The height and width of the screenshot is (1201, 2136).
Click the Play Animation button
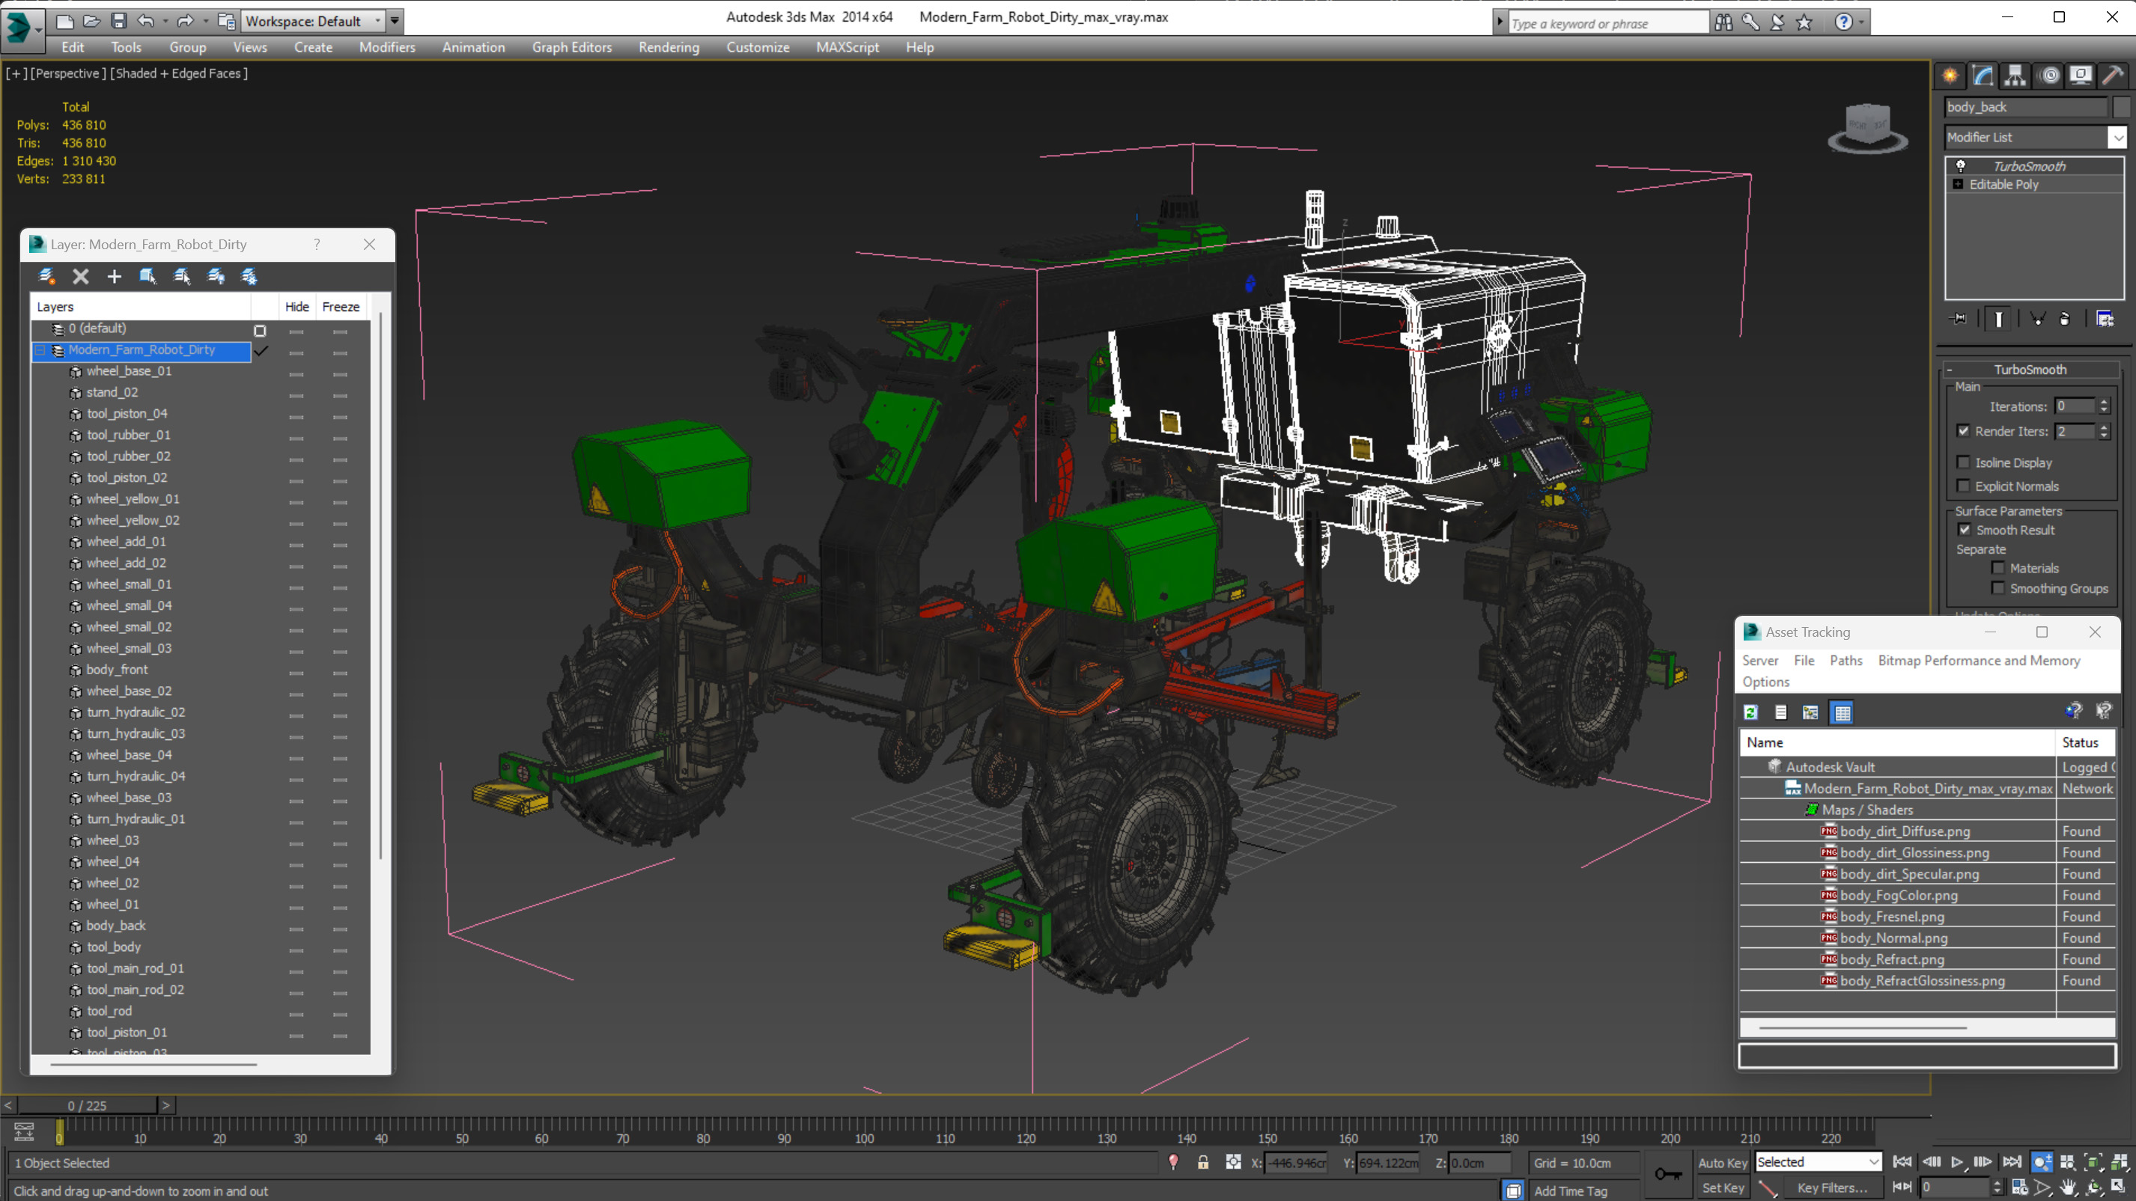coord(1957,1162)
